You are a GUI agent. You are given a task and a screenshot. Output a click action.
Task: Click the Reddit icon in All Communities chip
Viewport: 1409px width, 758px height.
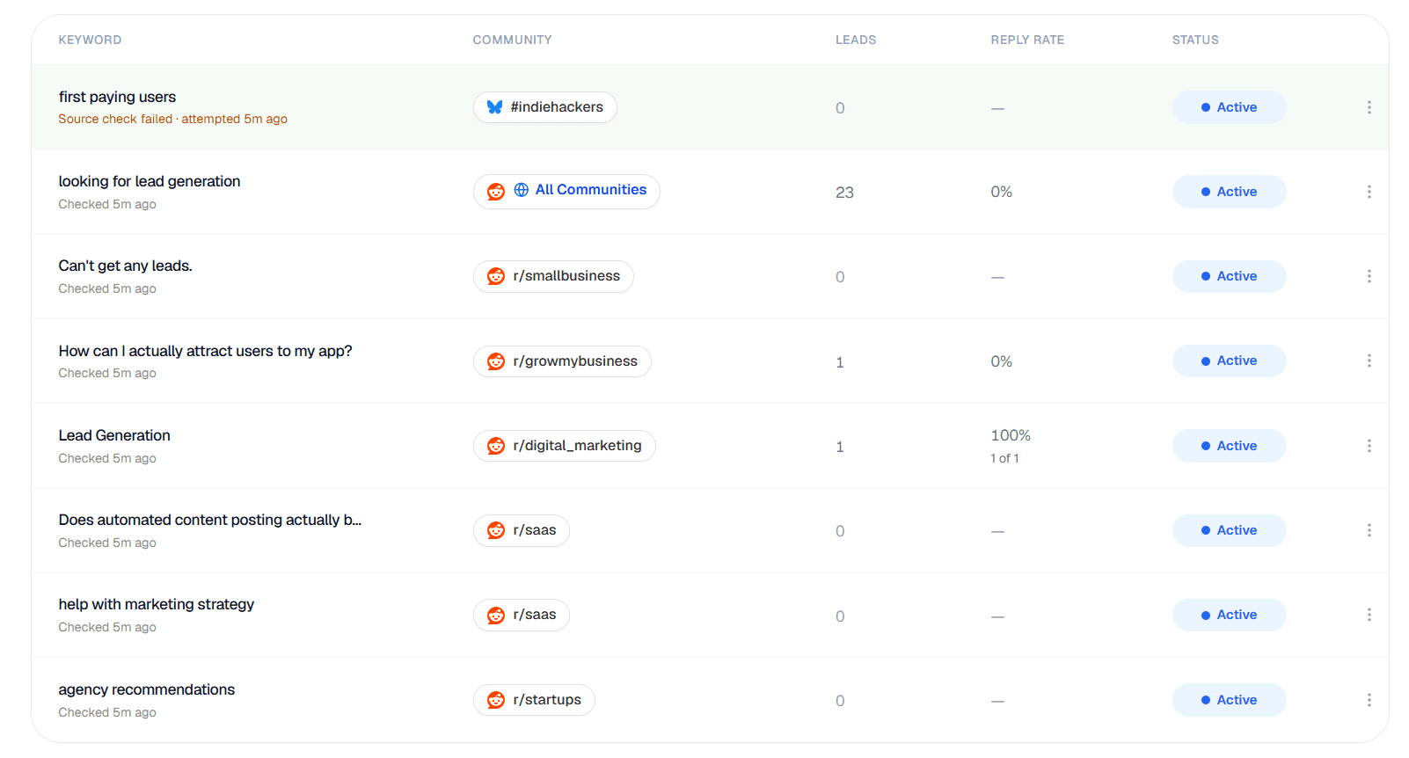[x=496, y=192]
